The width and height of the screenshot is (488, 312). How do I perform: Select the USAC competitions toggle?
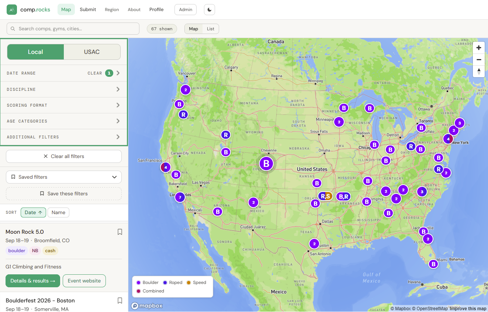(92, 52)
